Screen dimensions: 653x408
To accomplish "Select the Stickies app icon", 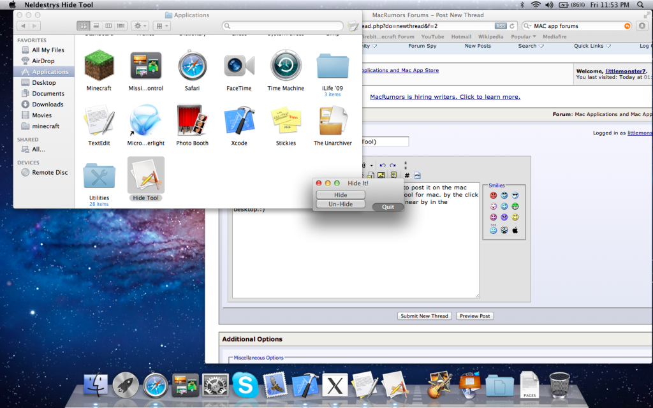I will click(x=286, y=120).
